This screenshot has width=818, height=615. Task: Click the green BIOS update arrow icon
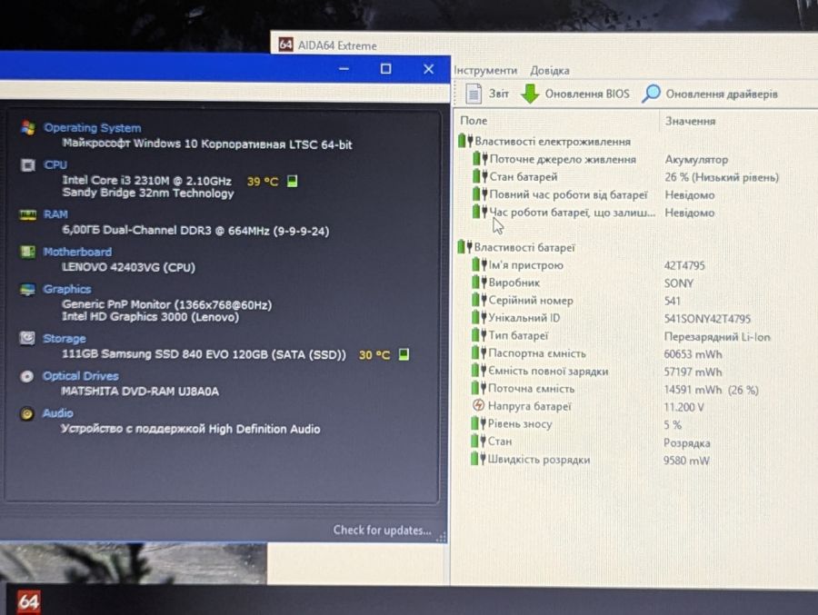(530, 94)
